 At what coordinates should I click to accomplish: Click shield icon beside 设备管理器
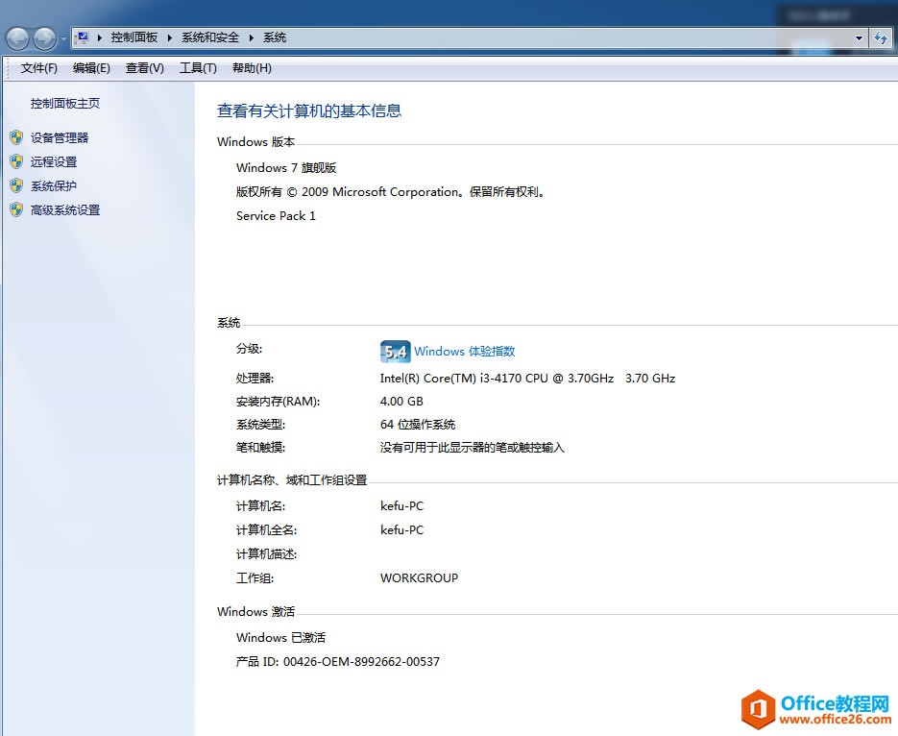point(16,137)
